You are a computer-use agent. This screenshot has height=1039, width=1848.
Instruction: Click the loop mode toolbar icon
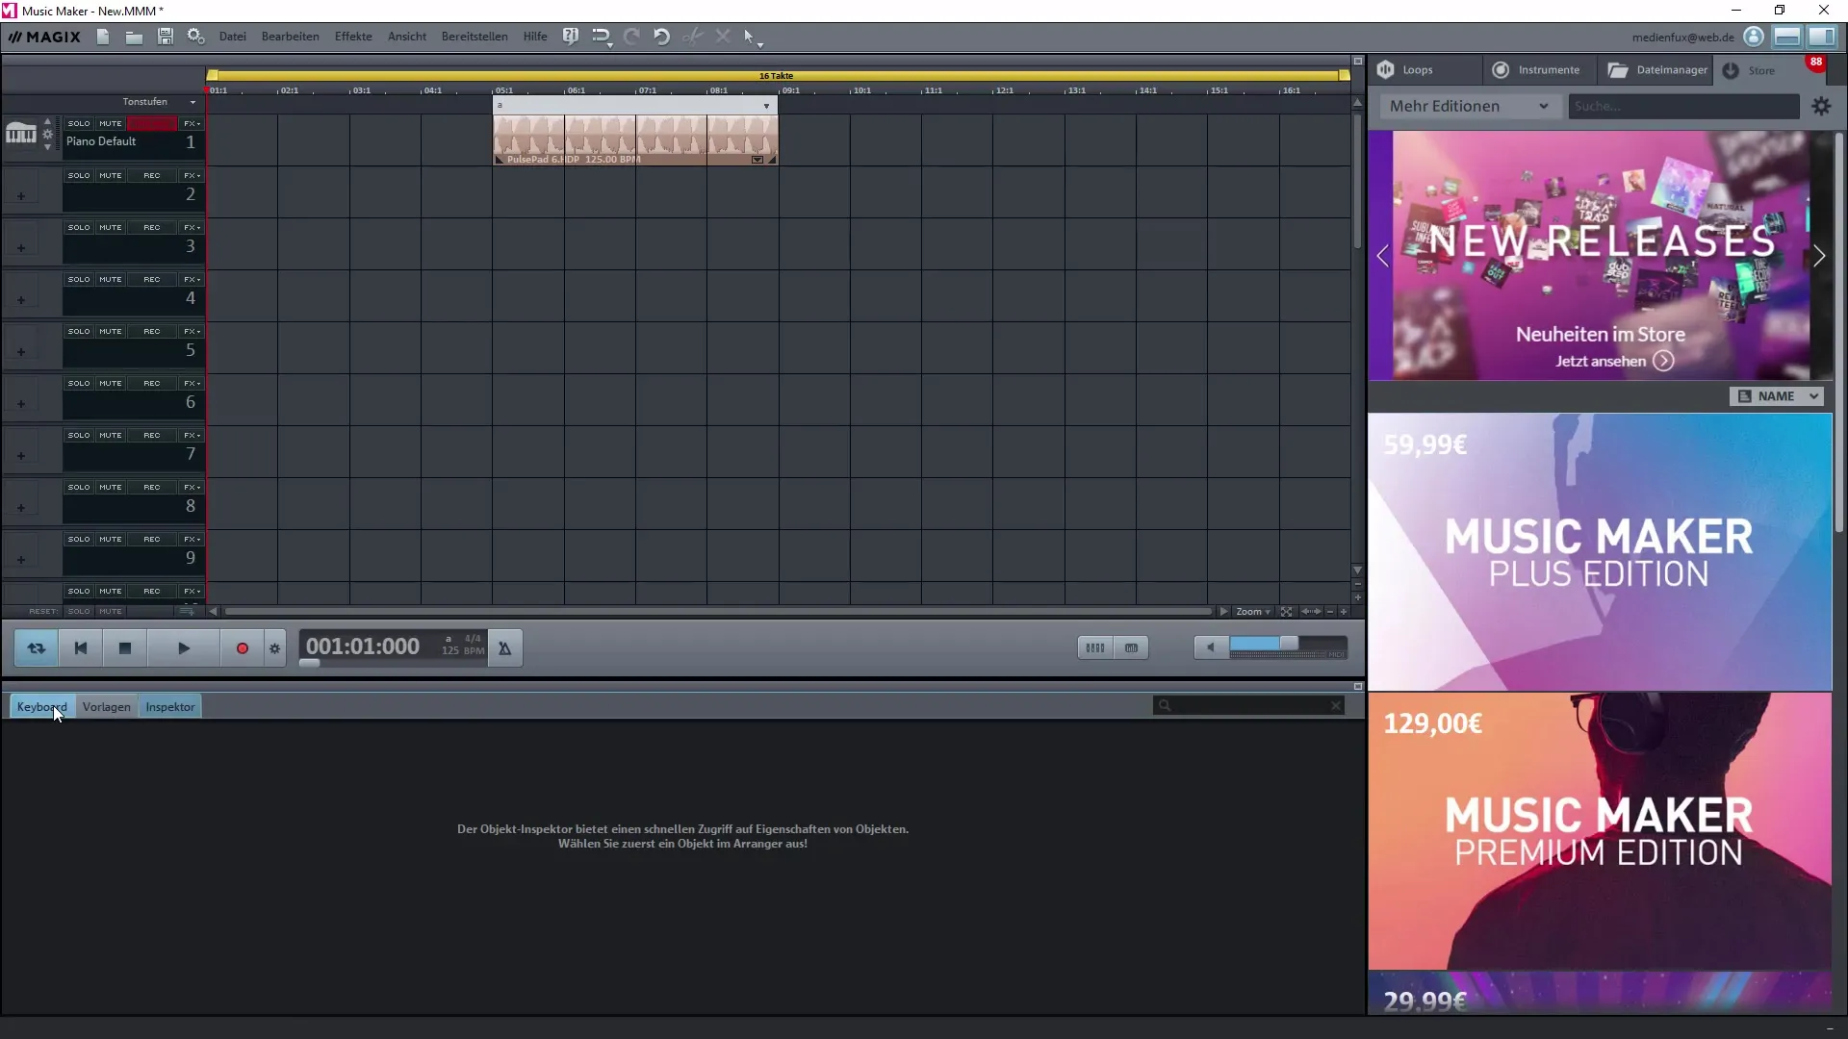[602, 37]
